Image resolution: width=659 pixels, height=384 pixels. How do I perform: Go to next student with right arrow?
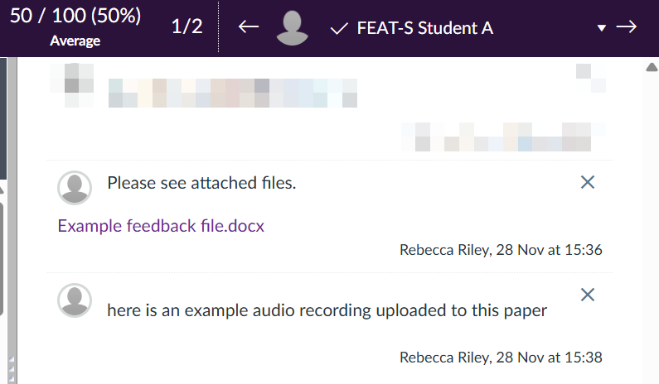point(627,27)
